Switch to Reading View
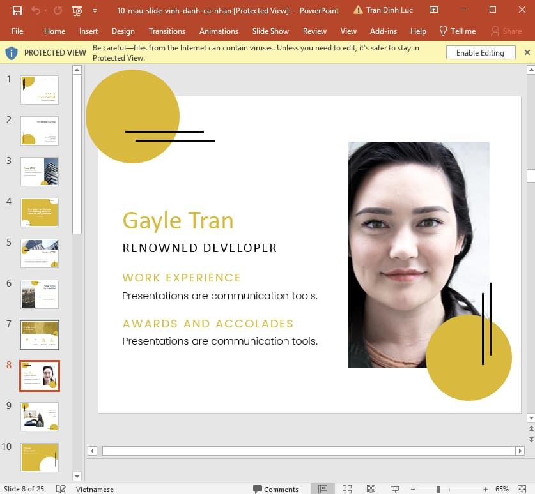Screen dimensions: 535x494 click(371, 489)
